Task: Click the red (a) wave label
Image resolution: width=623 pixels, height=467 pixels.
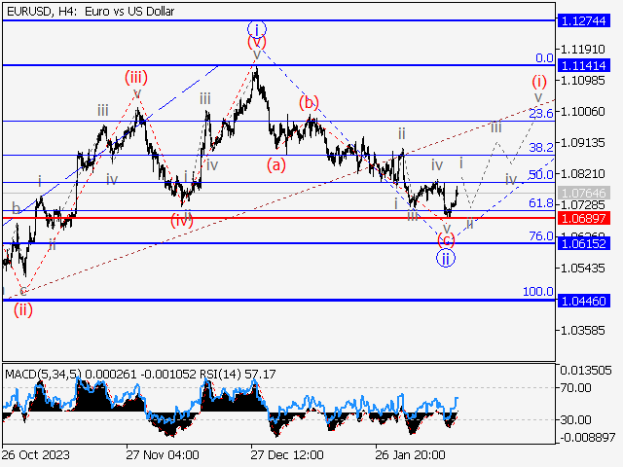Action: (x=277, y=164)
